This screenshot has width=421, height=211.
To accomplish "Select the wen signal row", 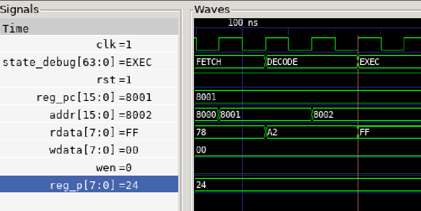I will pyautogui.click(x=89, y=167).
